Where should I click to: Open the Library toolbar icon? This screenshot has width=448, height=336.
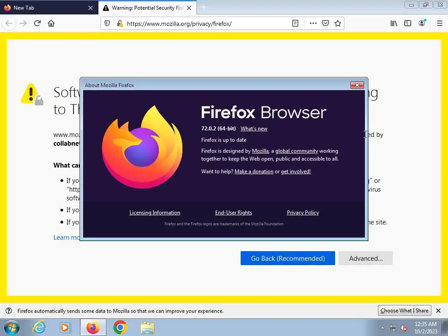394,24
